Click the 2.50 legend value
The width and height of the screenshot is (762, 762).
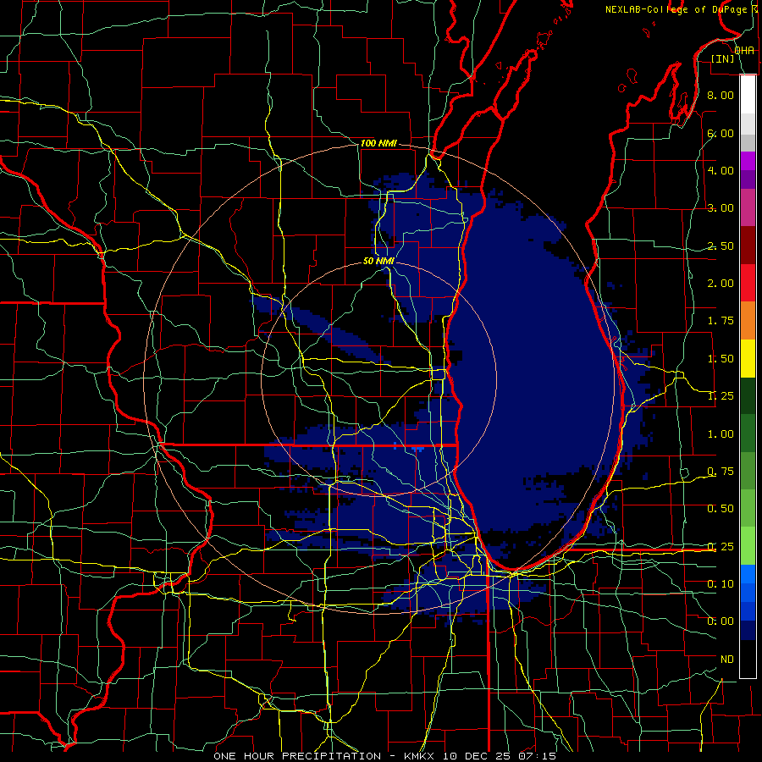click(720, 246)
